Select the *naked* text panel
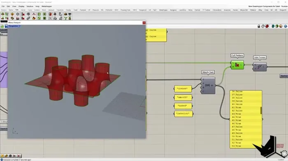 coord(183,106)
